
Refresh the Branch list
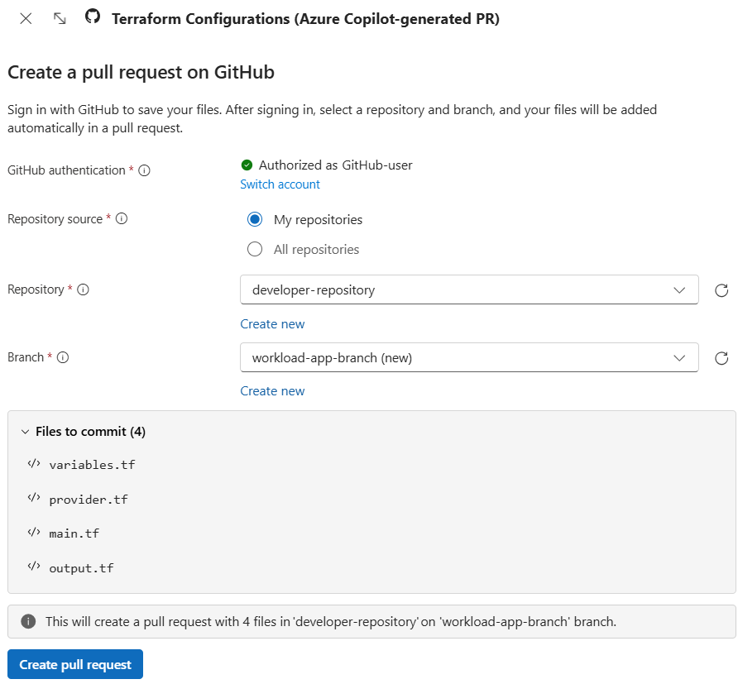tap(721, 358)
